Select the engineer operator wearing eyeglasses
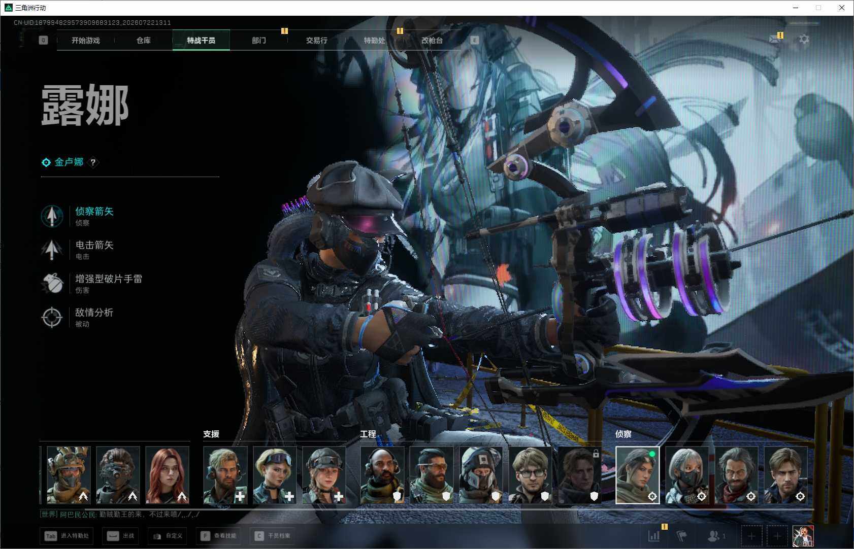Image resolution: width=854 pixels, height=549 pixels. pos(530,475)
